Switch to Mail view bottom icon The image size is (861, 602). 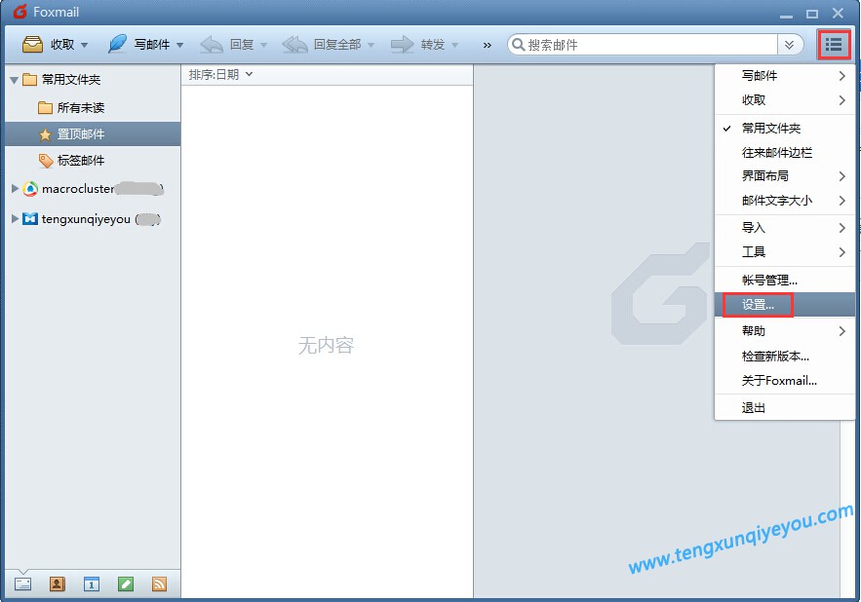pyautogui.click(x=22, y=583)
